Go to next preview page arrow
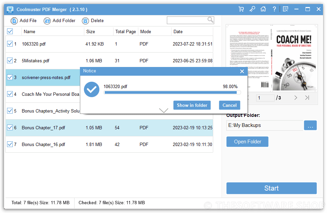Screen dimensions: 327x213 point(295,97)
